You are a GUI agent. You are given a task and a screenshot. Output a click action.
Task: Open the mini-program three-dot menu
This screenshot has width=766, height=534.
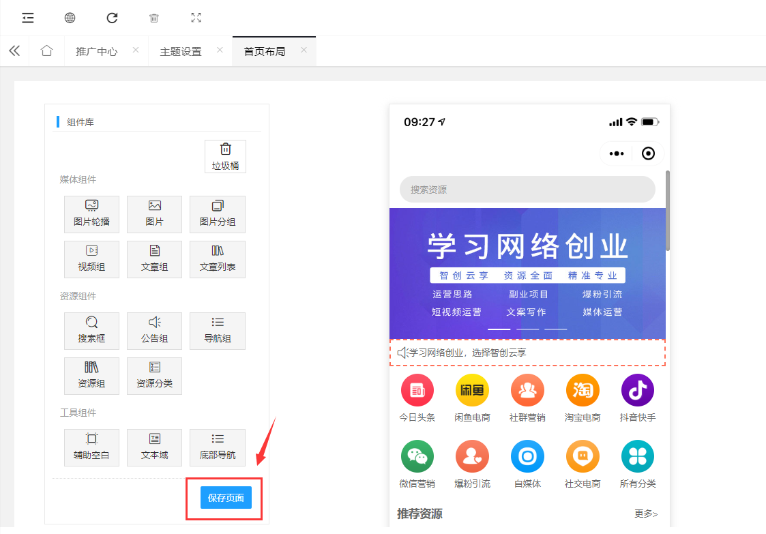click(617, 153)
